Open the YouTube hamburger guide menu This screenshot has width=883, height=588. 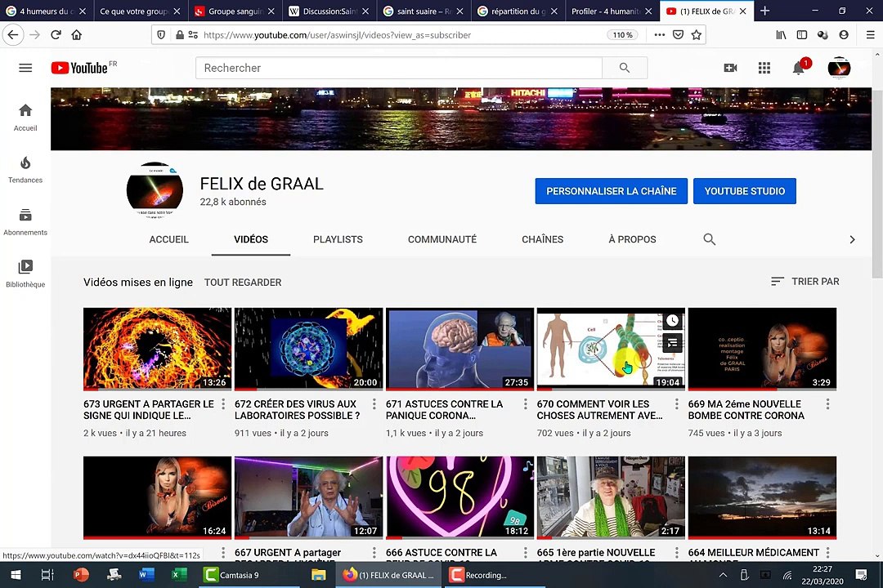25,68
